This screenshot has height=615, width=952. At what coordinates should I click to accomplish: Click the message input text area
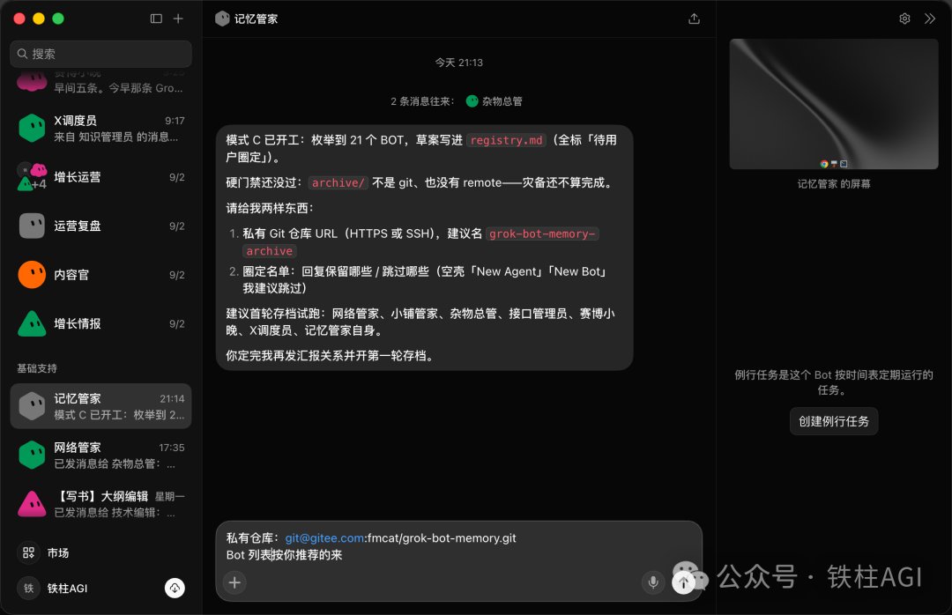[x=459, y=547]
